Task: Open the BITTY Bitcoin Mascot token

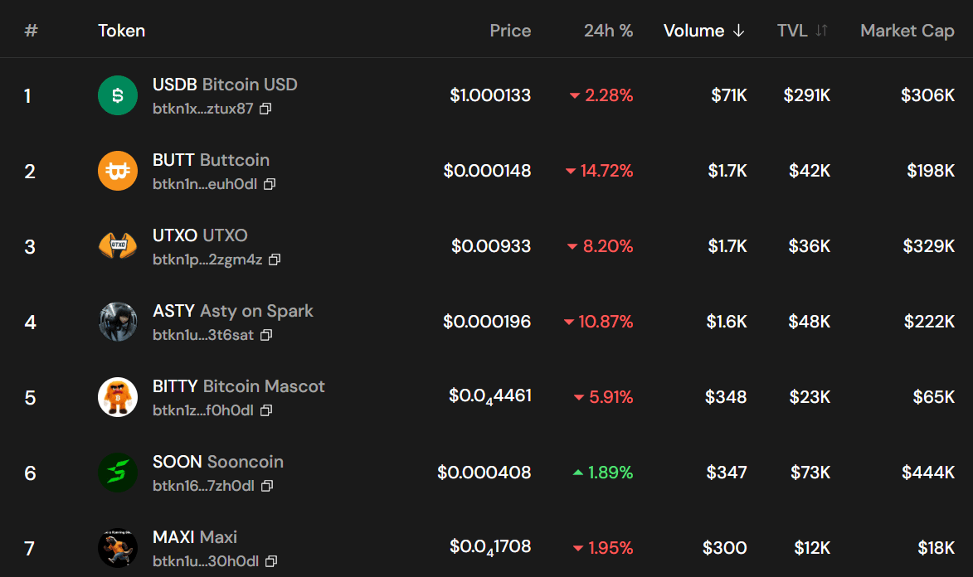Action: click(x=238, y=386)
